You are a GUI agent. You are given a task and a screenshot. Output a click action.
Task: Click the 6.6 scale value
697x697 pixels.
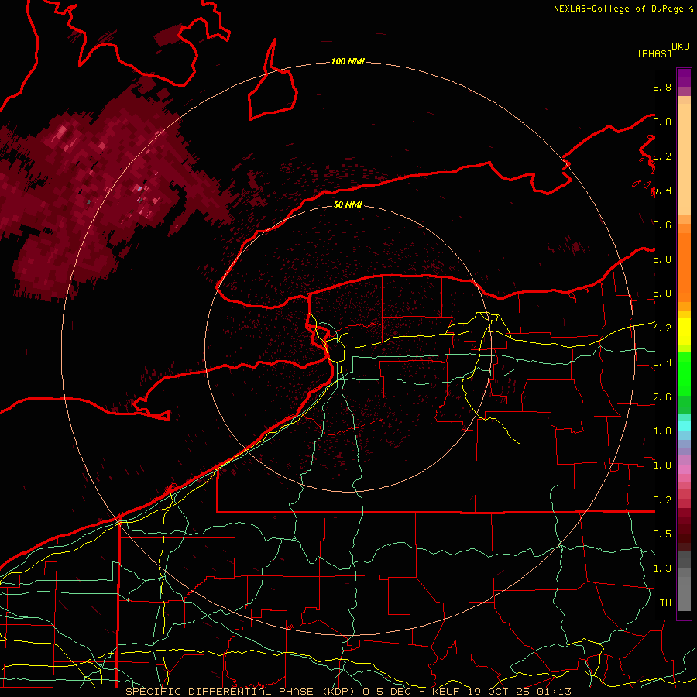coord(662,225)
